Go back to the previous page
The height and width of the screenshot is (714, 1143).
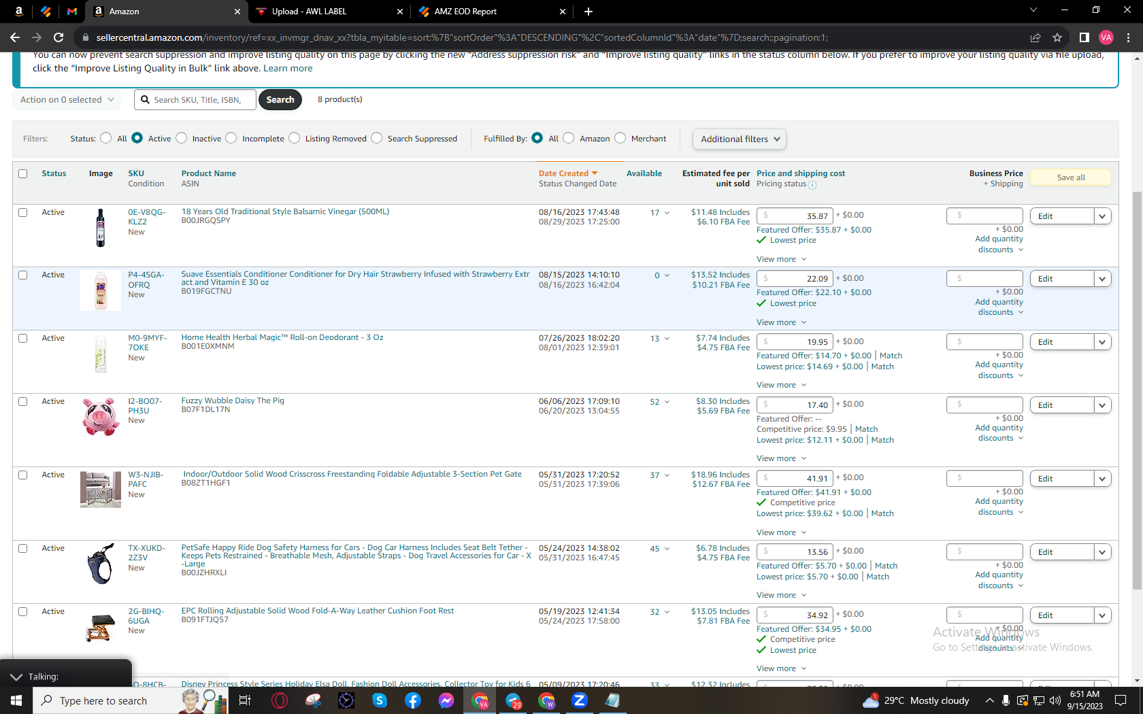pyautogui.click(x=15, y=37)
